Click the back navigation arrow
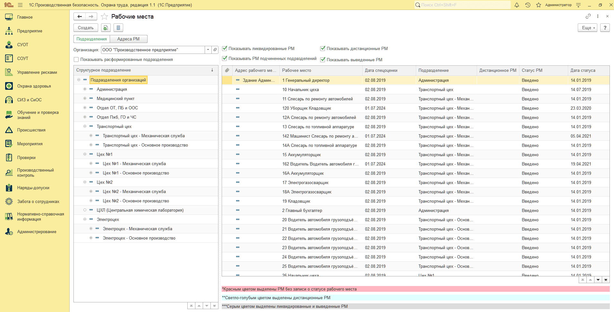This screenshot has width=614, height=312. pyautogui.click(x=80, y=17)
